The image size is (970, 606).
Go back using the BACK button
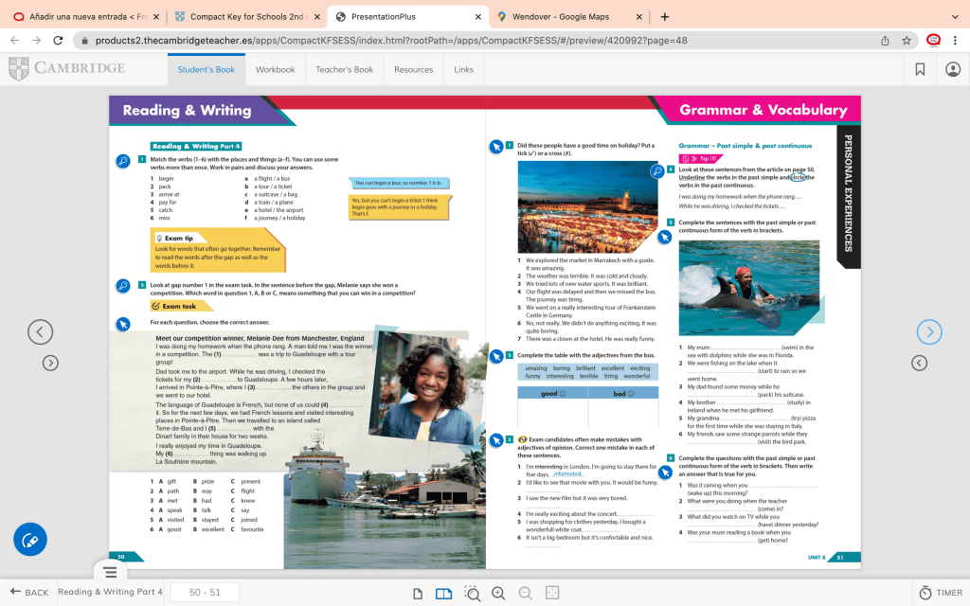[x=28, y=593]
